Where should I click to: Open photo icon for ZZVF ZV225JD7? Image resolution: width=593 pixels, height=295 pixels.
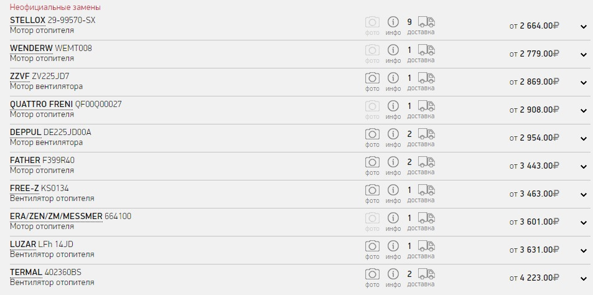tap(372, 78)
